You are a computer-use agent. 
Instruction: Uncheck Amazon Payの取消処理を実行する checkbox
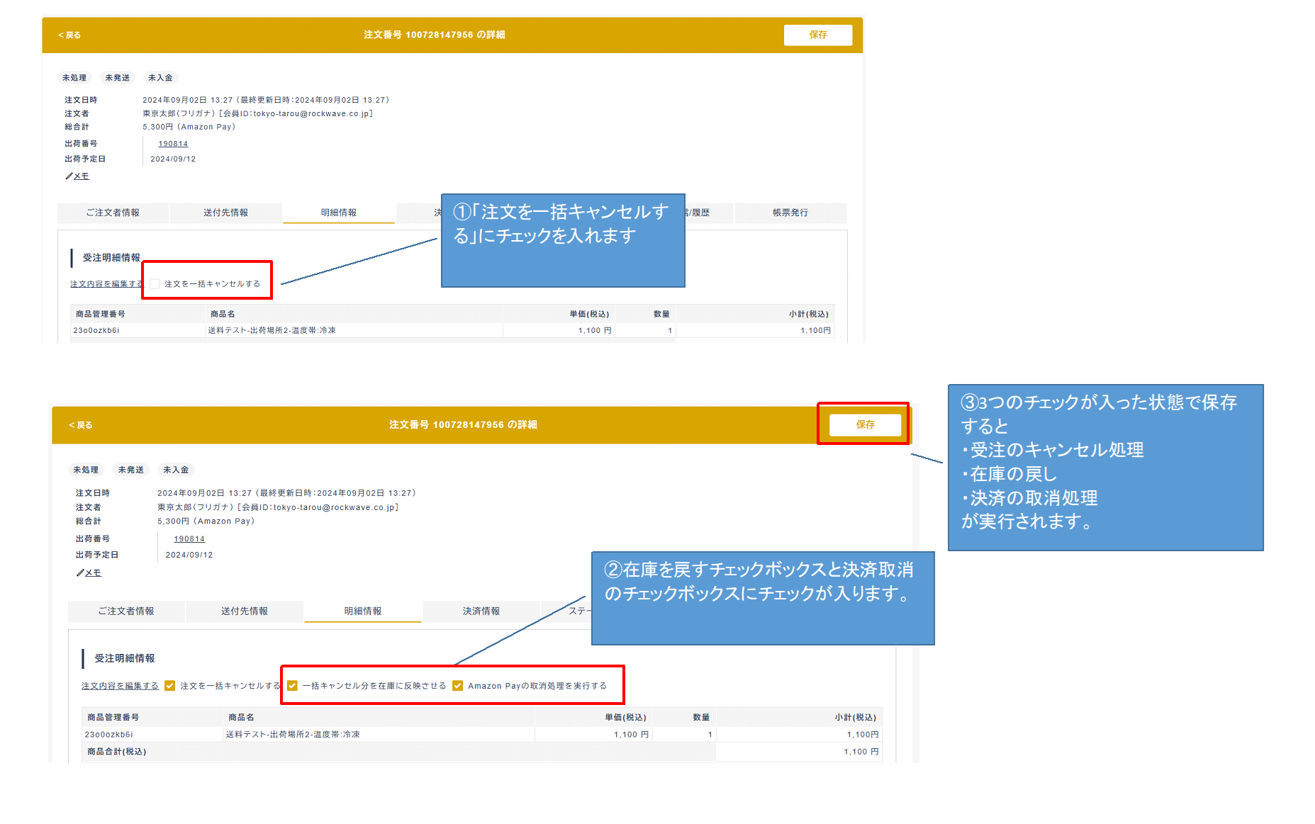pyautogui.click(x=457, y=686)
